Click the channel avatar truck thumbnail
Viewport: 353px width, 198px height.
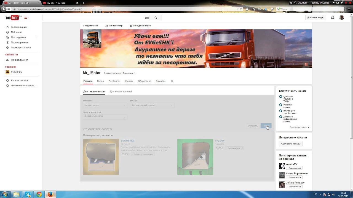[x=92, y=39]
